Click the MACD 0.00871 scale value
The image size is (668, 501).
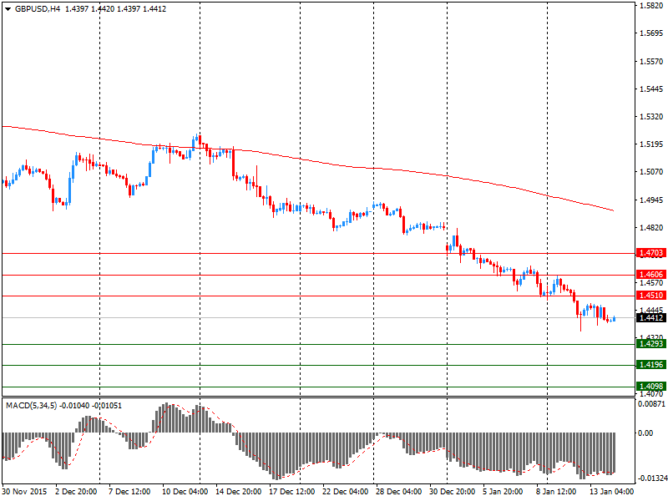(652, 403)
